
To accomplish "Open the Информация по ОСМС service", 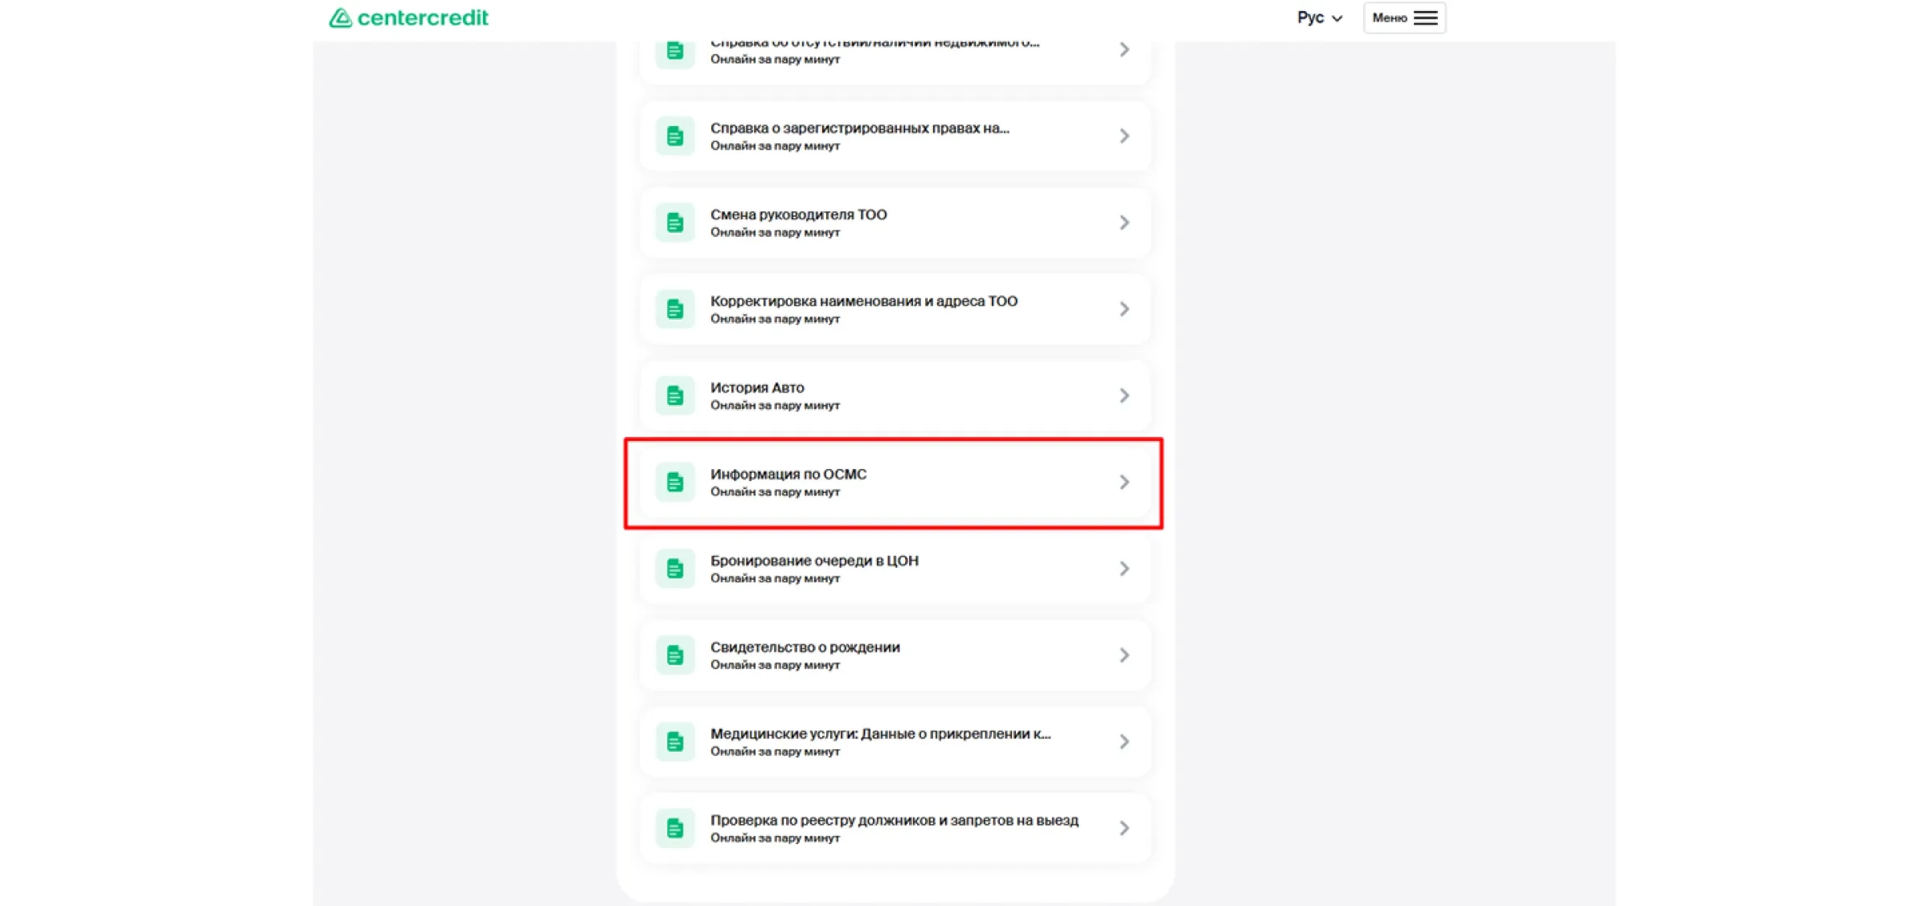I will point(892,481).
